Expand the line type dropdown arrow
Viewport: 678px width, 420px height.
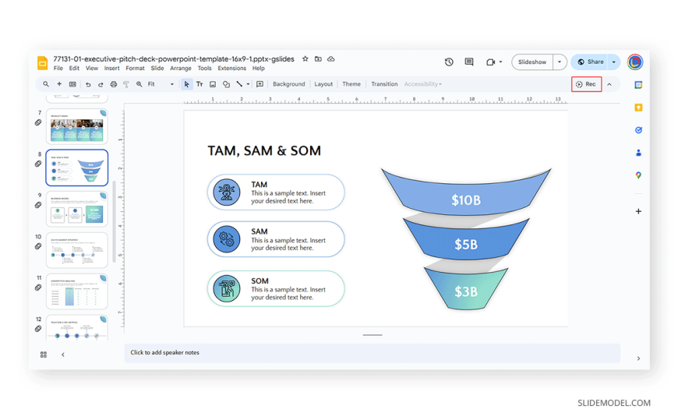pyautogui.click(x=248, y=84)
